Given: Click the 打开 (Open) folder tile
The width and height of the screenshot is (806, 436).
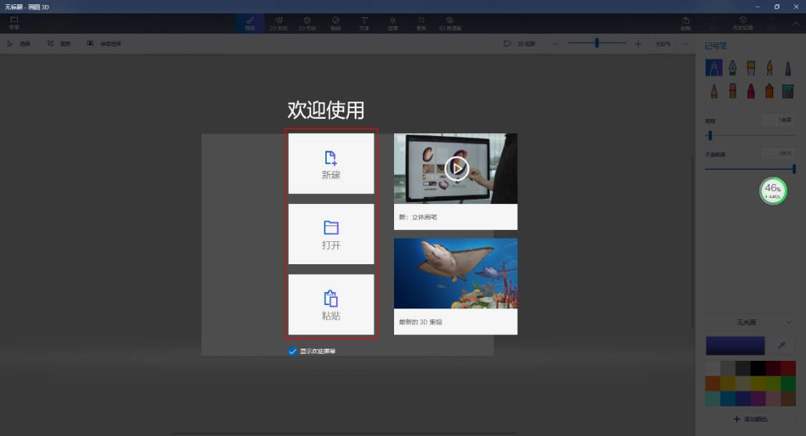Looking at the screenshot, I should pyautogui.click(x=331, y=234).
